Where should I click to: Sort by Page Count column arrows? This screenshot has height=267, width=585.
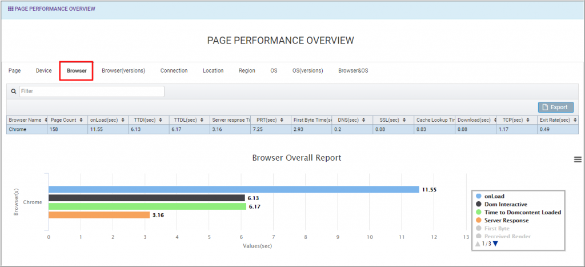point(81,120)
